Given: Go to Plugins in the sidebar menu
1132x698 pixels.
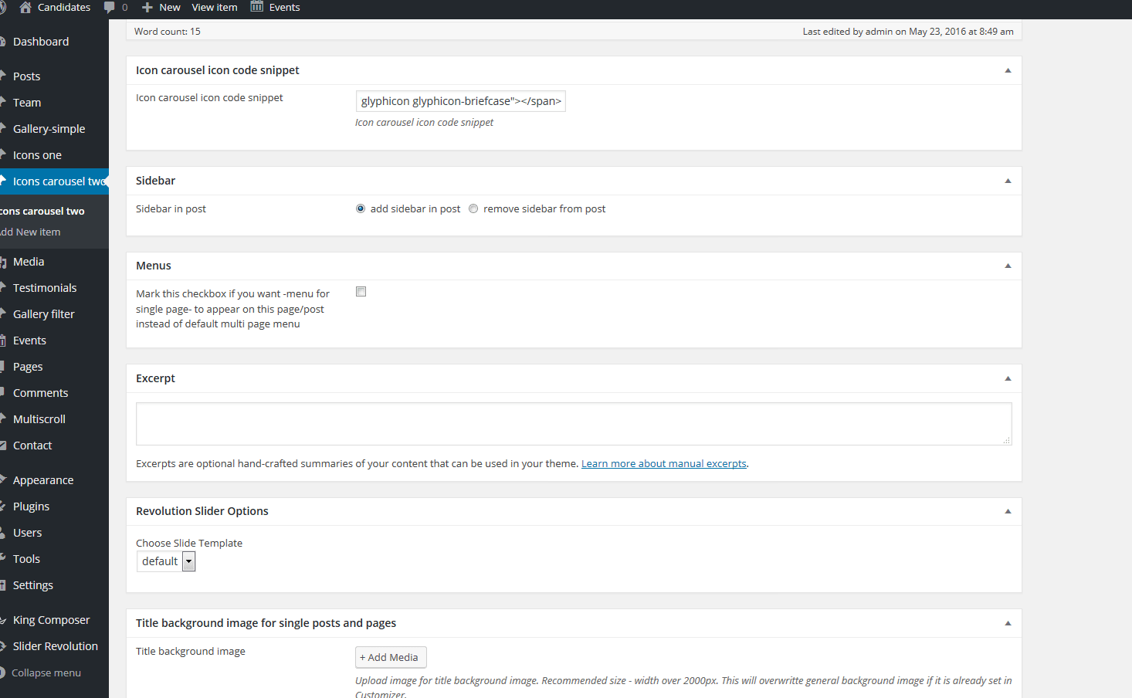Looking at the screenshot, I should (31, 507).
